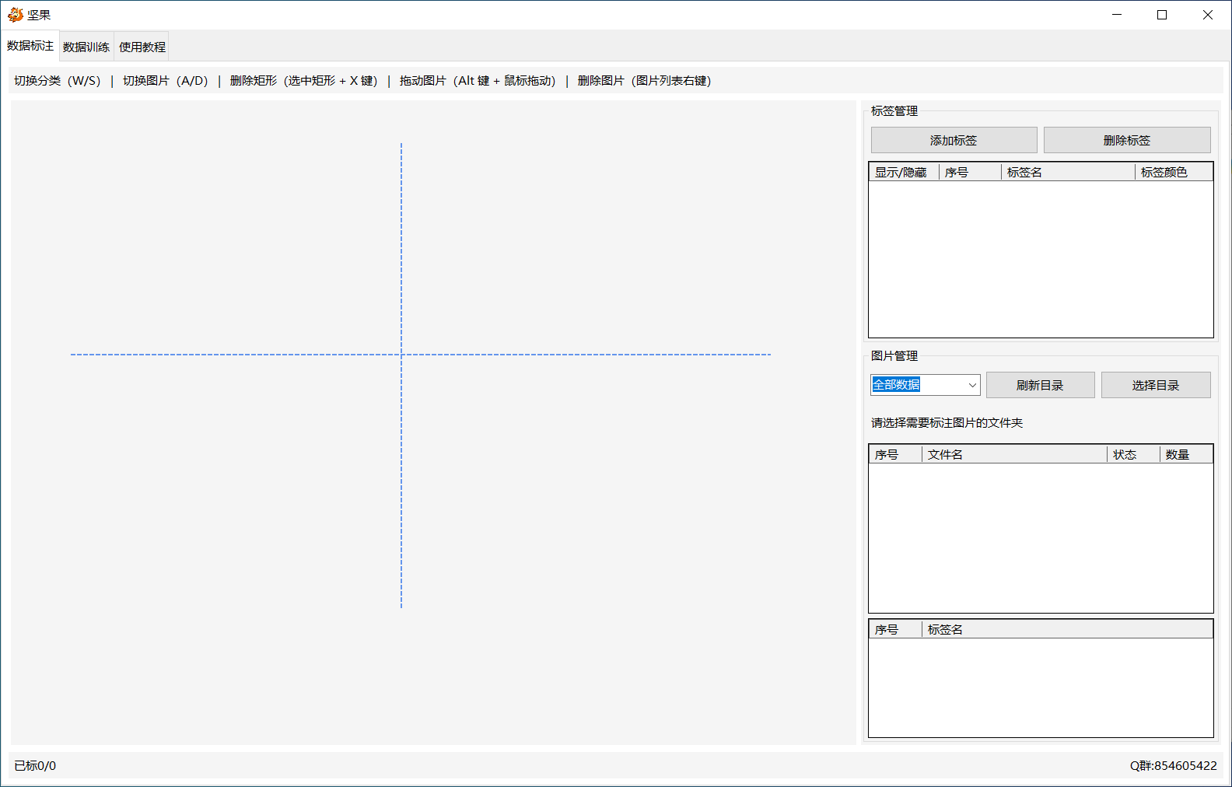Screen dimensions: 1232x787
Task: Click the 图片管理 group label
Action: 894,355
